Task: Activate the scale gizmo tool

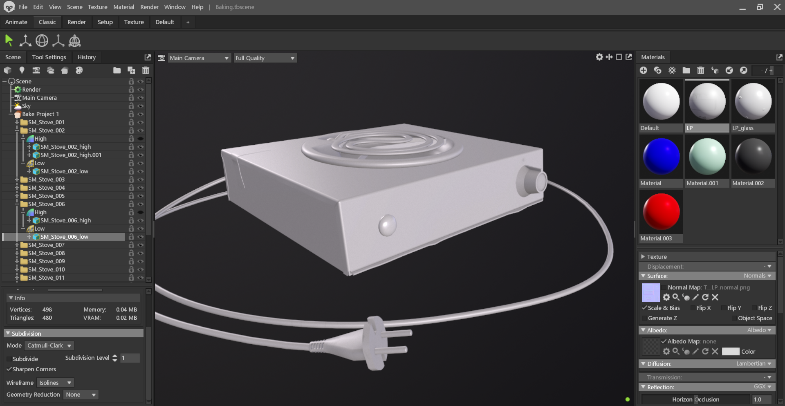Action: (58, 40)
